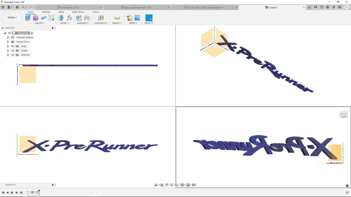Click the ViewCube in the active viewport
The height and width of the screenshot is (197, 351).
[344, 114]
